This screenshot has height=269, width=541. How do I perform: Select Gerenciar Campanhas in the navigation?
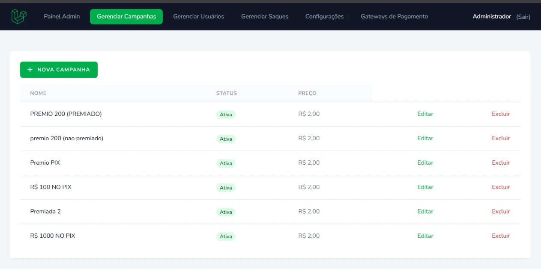click(126, 16)
